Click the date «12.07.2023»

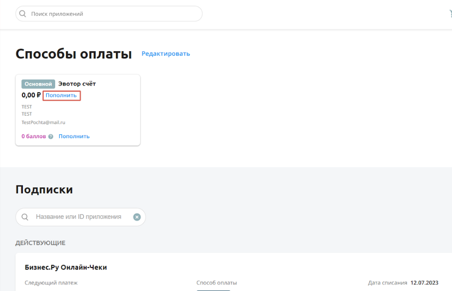(424, 283)
